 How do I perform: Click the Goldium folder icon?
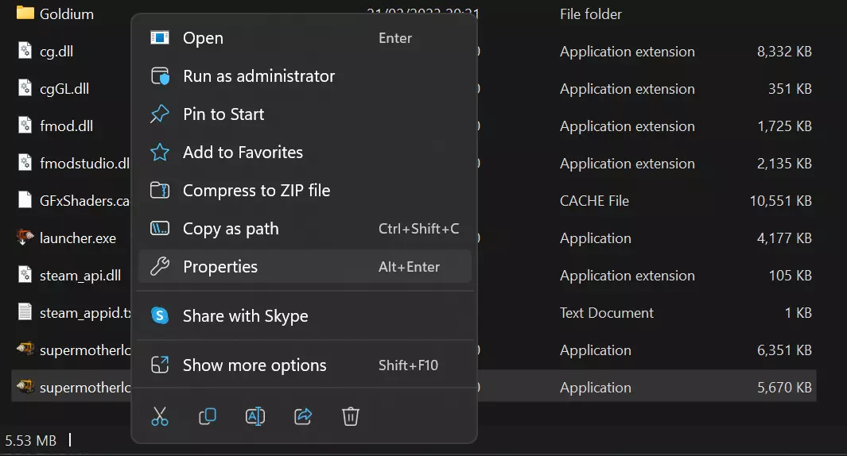(25, 14)
